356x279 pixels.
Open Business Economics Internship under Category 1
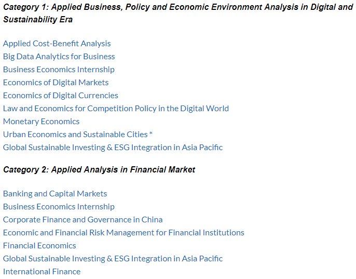(59, 69)
